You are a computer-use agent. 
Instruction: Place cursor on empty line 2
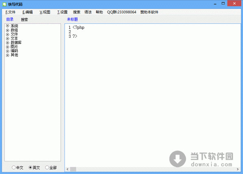coord(153,32)
